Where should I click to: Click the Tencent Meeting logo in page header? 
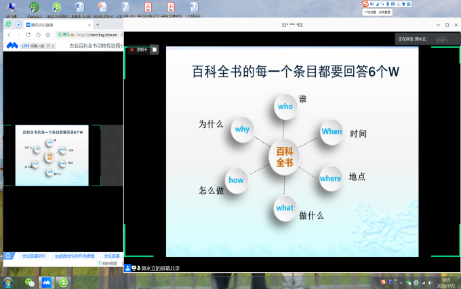pyautogui.click(x=12, y=45)
